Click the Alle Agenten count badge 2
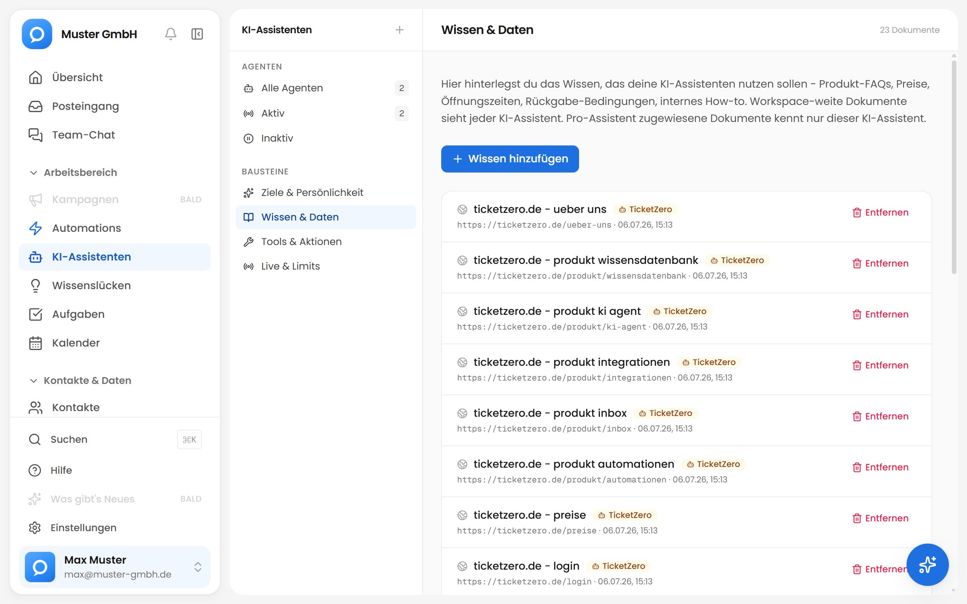Image resolution: width=967 pixels, height=604 pixels. (x=402, y=88)
